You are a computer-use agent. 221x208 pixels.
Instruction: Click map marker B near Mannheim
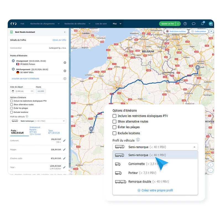point(198,68)
